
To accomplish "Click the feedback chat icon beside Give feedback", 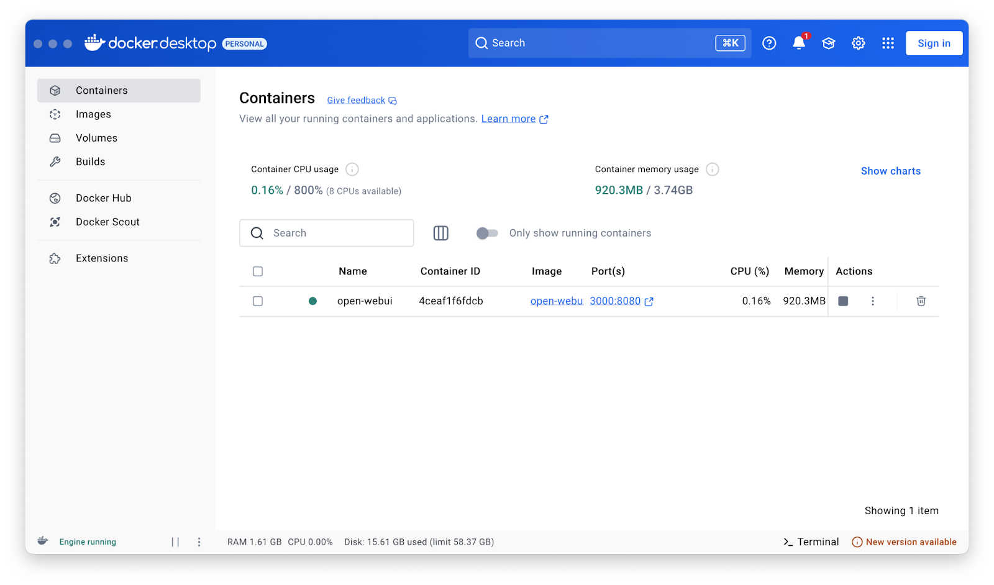I will coord(393,101).
